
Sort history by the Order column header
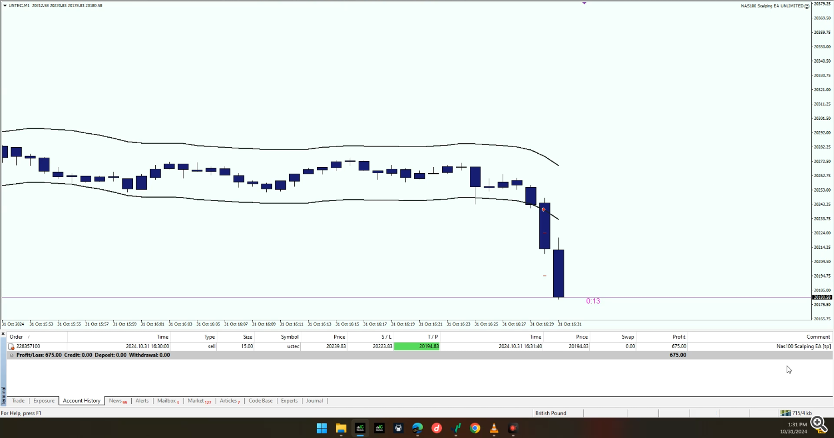[17, 337]
